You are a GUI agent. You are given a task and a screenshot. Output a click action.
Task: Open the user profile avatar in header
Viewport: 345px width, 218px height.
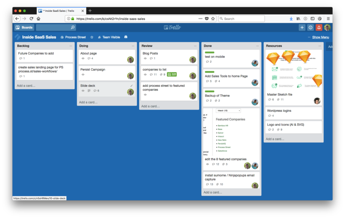[327, 27]
